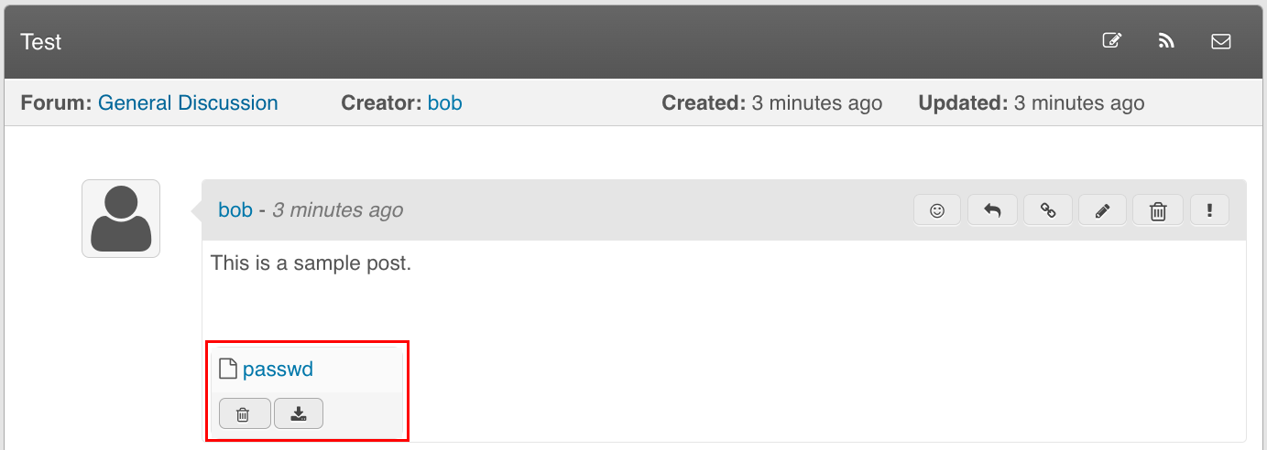The image size is (1267, 450).
Task: Click the text "This is a sample post."
Action: pyautogui.click(x=311, y=263)
